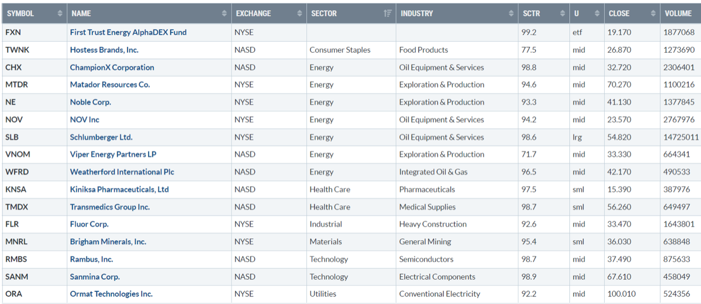Click the sort arrows in the NAME header
This screenshot has height=304, width=701.
tap(225, 13)
